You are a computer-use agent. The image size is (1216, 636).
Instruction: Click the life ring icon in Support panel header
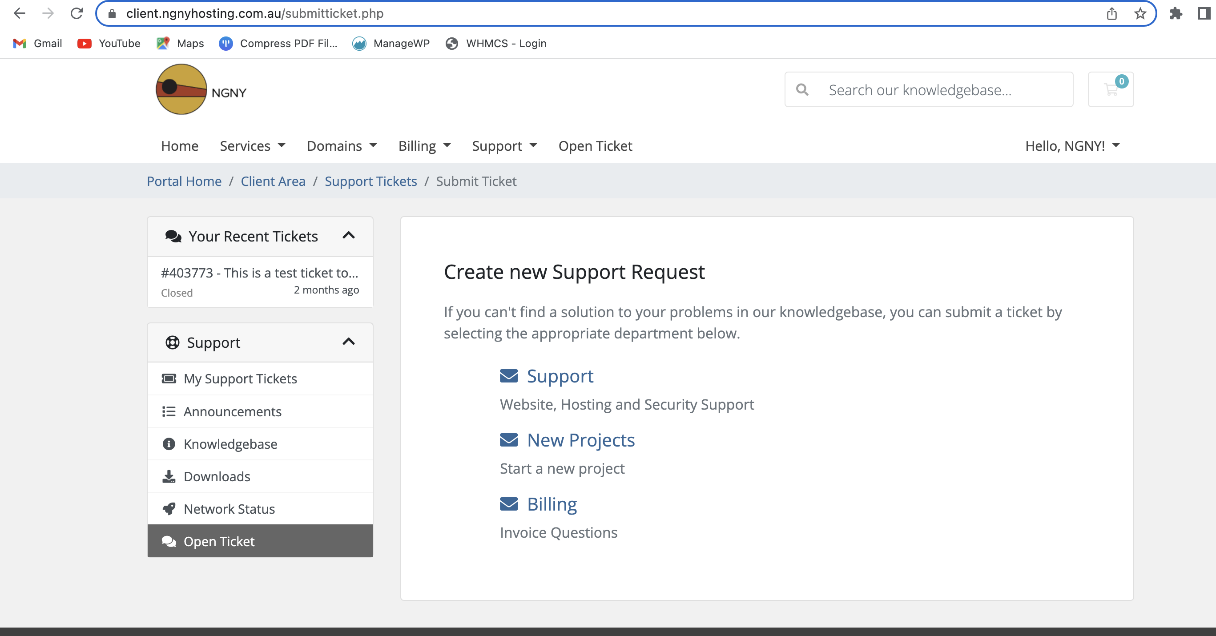coord(172,342)
